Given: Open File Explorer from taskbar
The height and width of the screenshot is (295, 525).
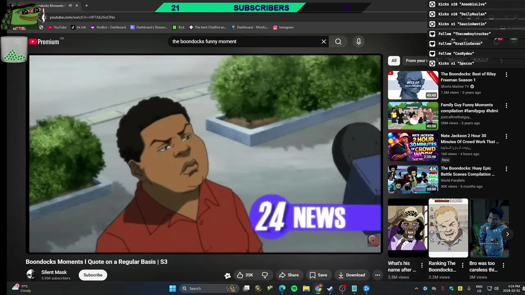Looking at the screenshot, I should (306, 288).
